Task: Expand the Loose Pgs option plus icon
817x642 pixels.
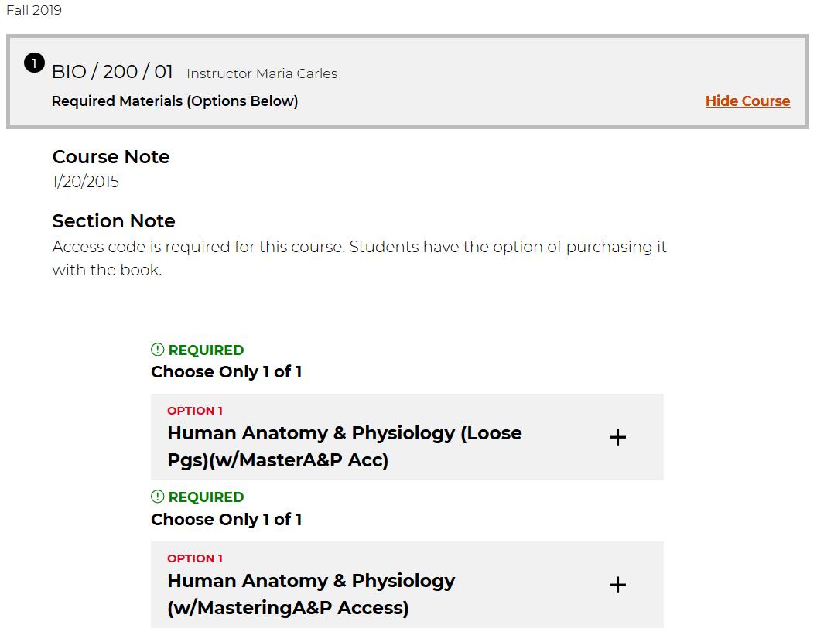Action: (x=617, y=437)
